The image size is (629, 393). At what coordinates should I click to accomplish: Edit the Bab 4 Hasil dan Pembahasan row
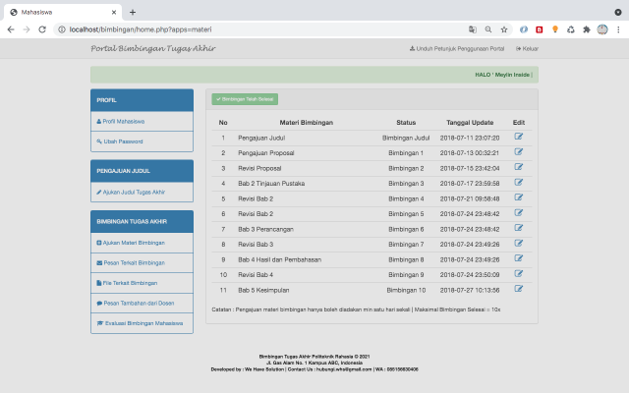point(519,258)
